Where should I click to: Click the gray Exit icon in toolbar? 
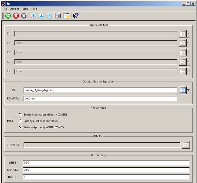point(24,16)
